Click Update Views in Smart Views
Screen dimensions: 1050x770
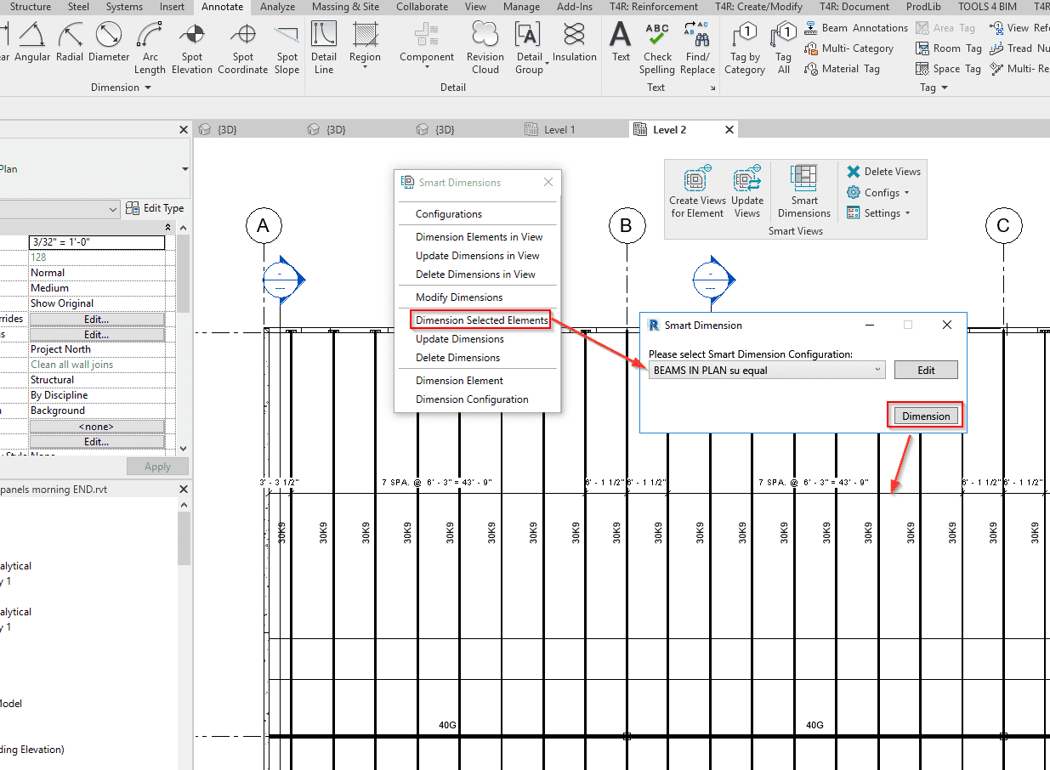[747, 192]
